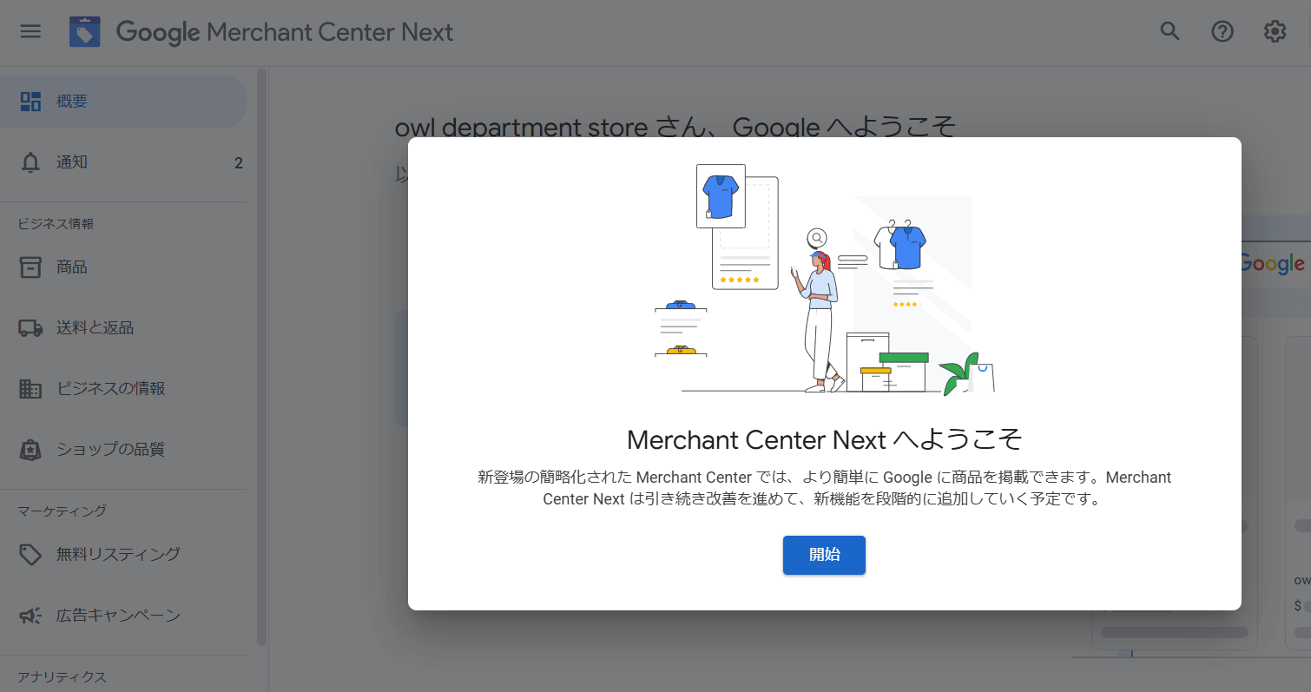Screen dimensions: 1311x692
Task: Click the blue shirt Merchant Center logo
Action: (85, 31)
